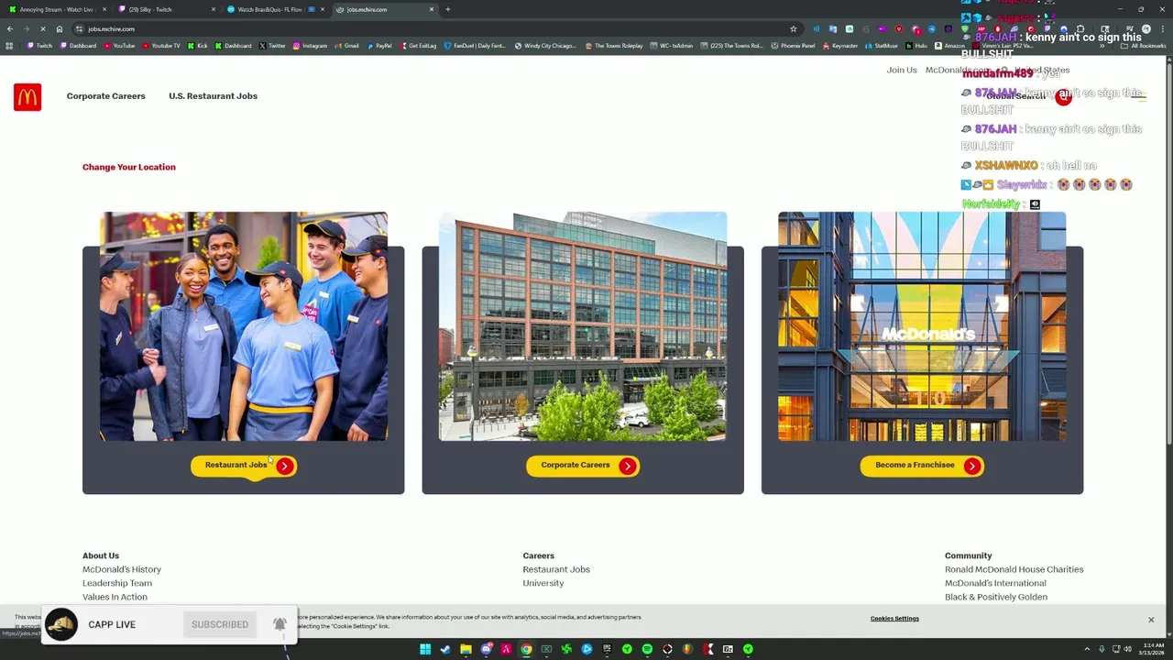Click the CAPP LIVE channel avatar
Screen dimensions: 1173x660
pyautogui.click(x=61, y=624)
